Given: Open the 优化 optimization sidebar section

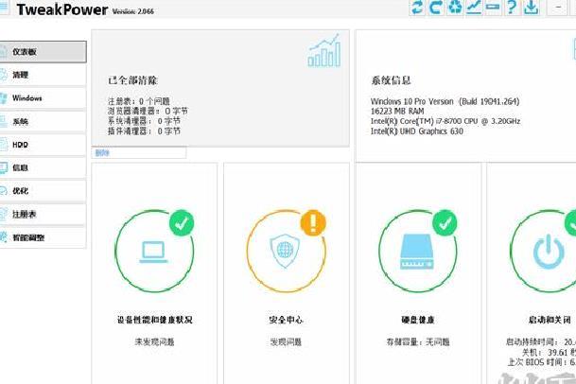Looking at the screenshot, I should click(x=43, y=191).
